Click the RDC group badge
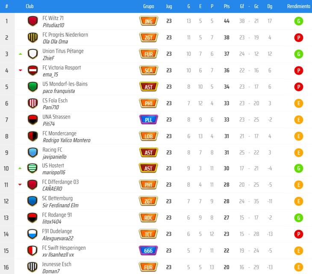 [x=148, y=217]
